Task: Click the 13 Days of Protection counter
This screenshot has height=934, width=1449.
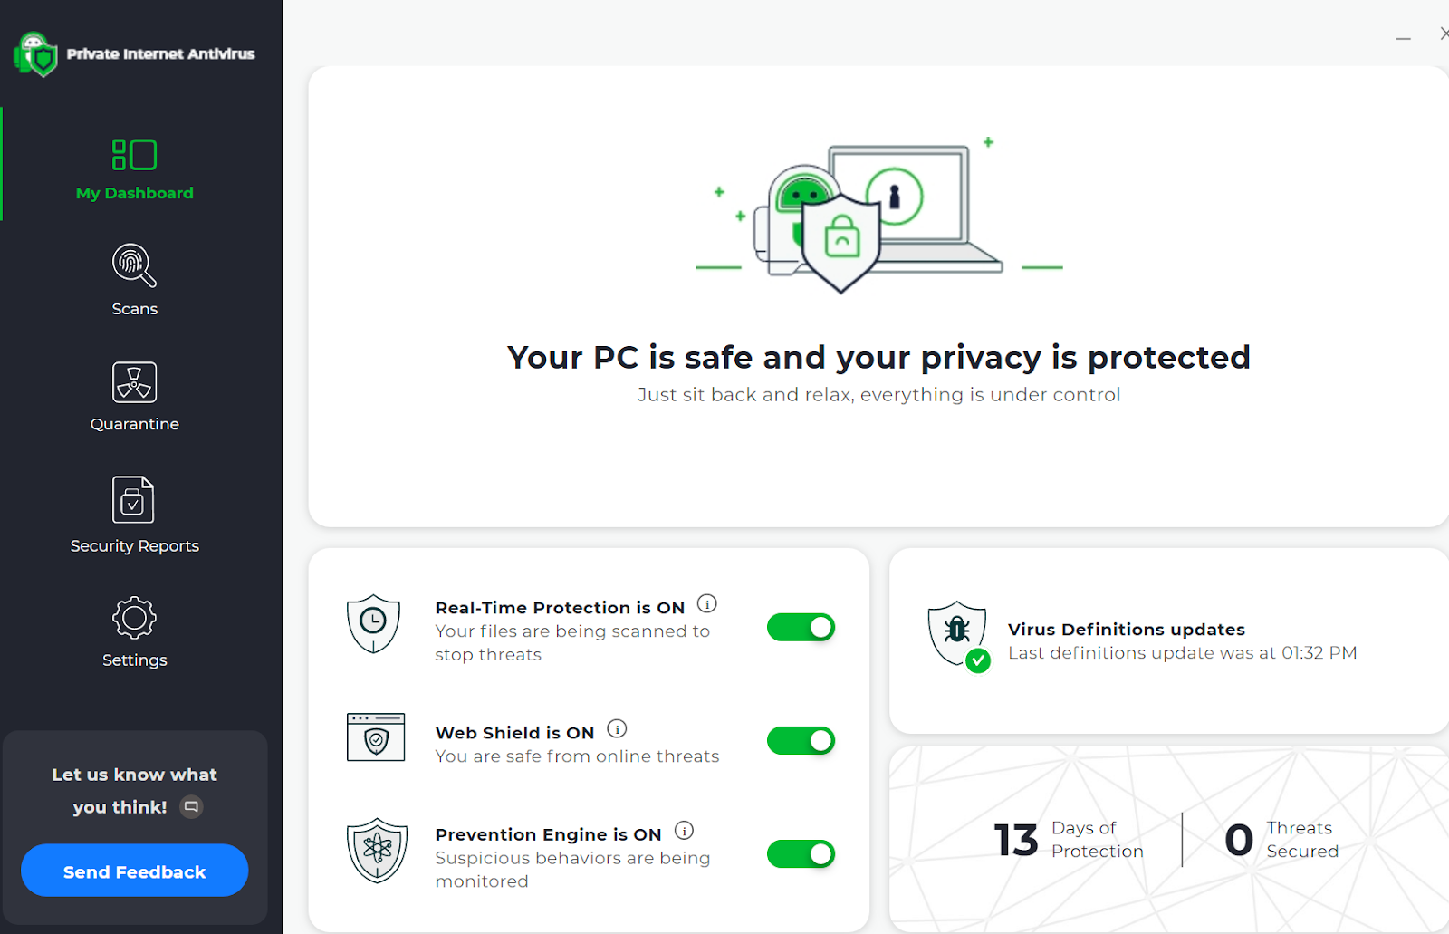Action: tap(1069, 840)
